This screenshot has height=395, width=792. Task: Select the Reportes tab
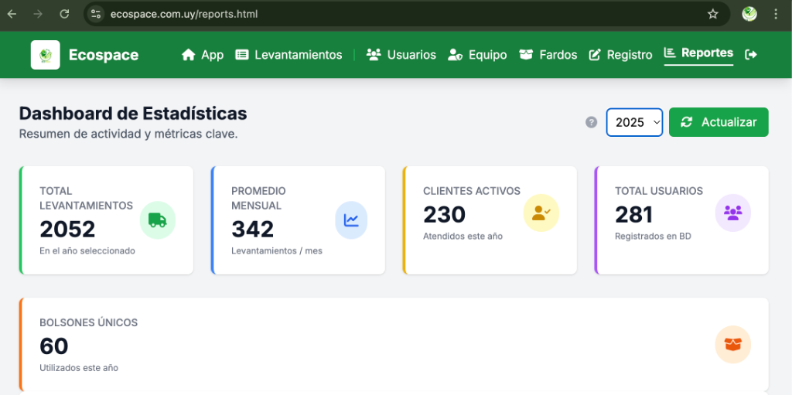[698, 53]
